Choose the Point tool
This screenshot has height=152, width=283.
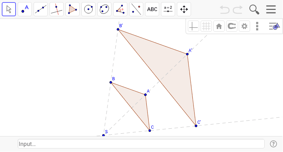25,9
